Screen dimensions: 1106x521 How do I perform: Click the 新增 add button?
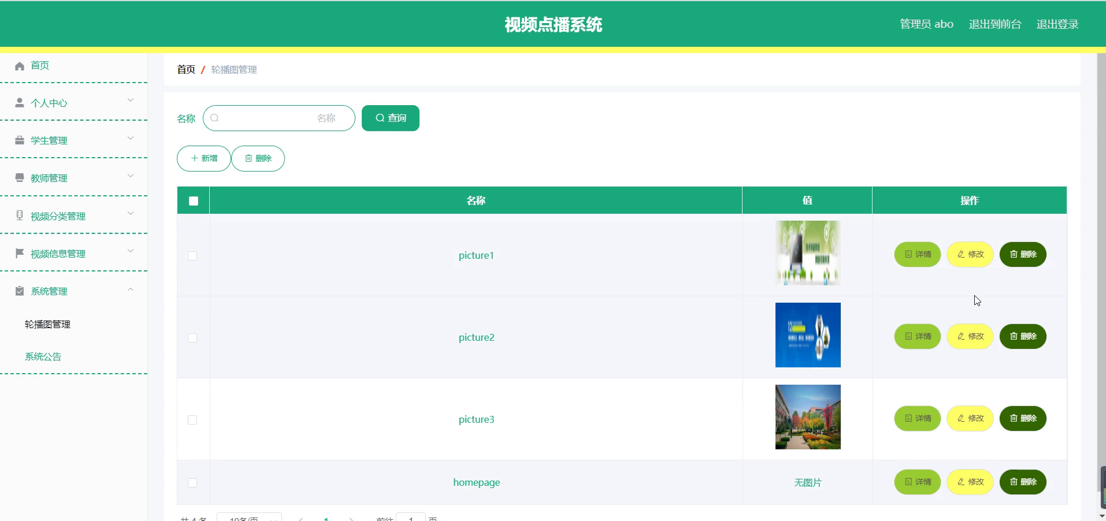[x=204, y=158]
